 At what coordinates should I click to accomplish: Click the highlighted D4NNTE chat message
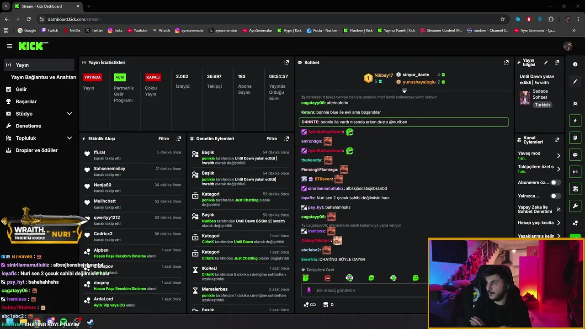click(x=404, y=122)
